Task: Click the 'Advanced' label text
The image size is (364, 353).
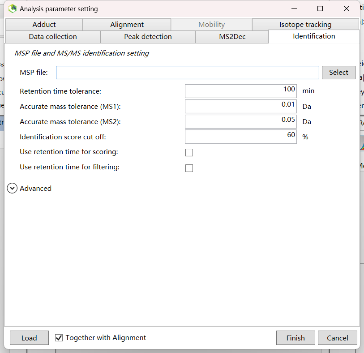Action: click(x=35, y=188)
